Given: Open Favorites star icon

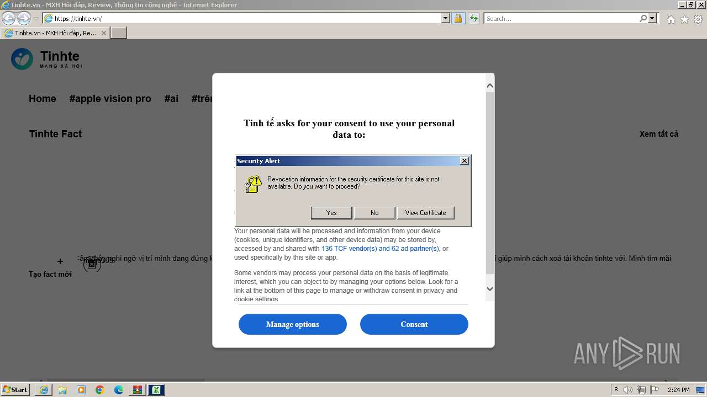Looking at the screenshot, I should tap(684, 19).
